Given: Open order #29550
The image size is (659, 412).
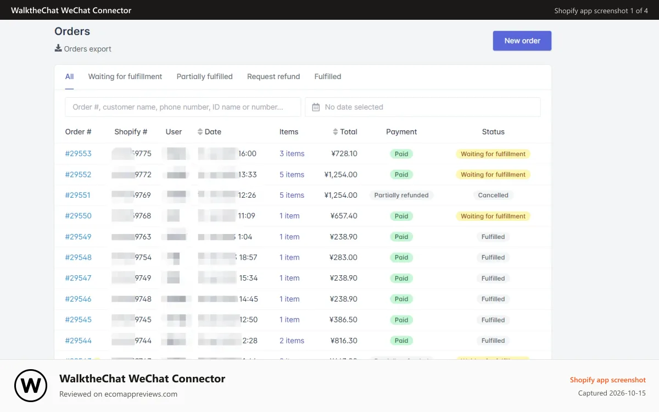Looking at the screenshot, I should click(79, 216).
